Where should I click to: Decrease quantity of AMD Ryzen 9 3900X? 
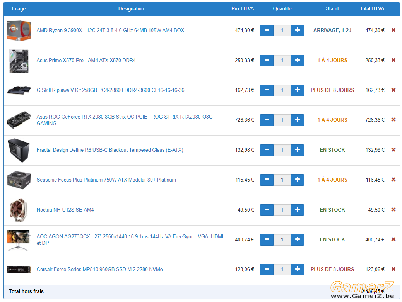[267, 30]
